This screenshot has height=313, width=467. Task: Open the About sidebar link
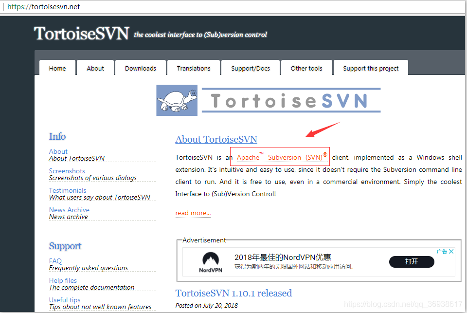pos(58,151)
